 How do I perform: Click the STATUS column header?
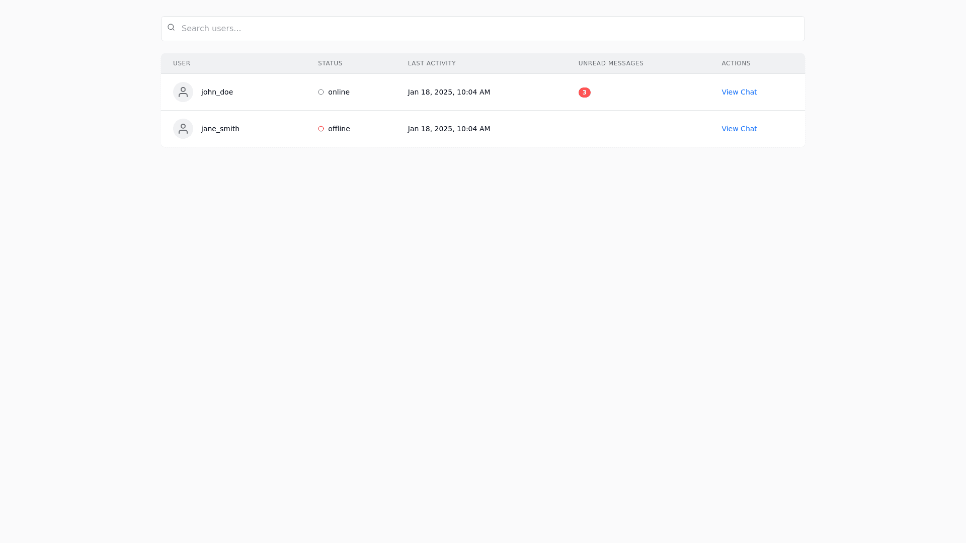click(330, 63)
